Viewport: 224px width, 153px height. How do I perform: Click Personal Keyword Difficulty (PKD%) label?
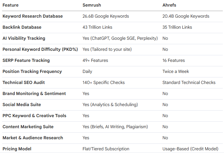click(x=40, y=49)
